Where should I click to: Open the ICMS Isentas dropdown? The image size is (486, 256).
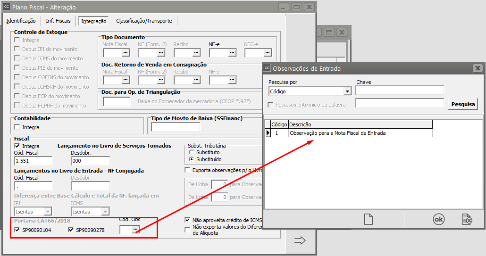[x=104, y=212]
